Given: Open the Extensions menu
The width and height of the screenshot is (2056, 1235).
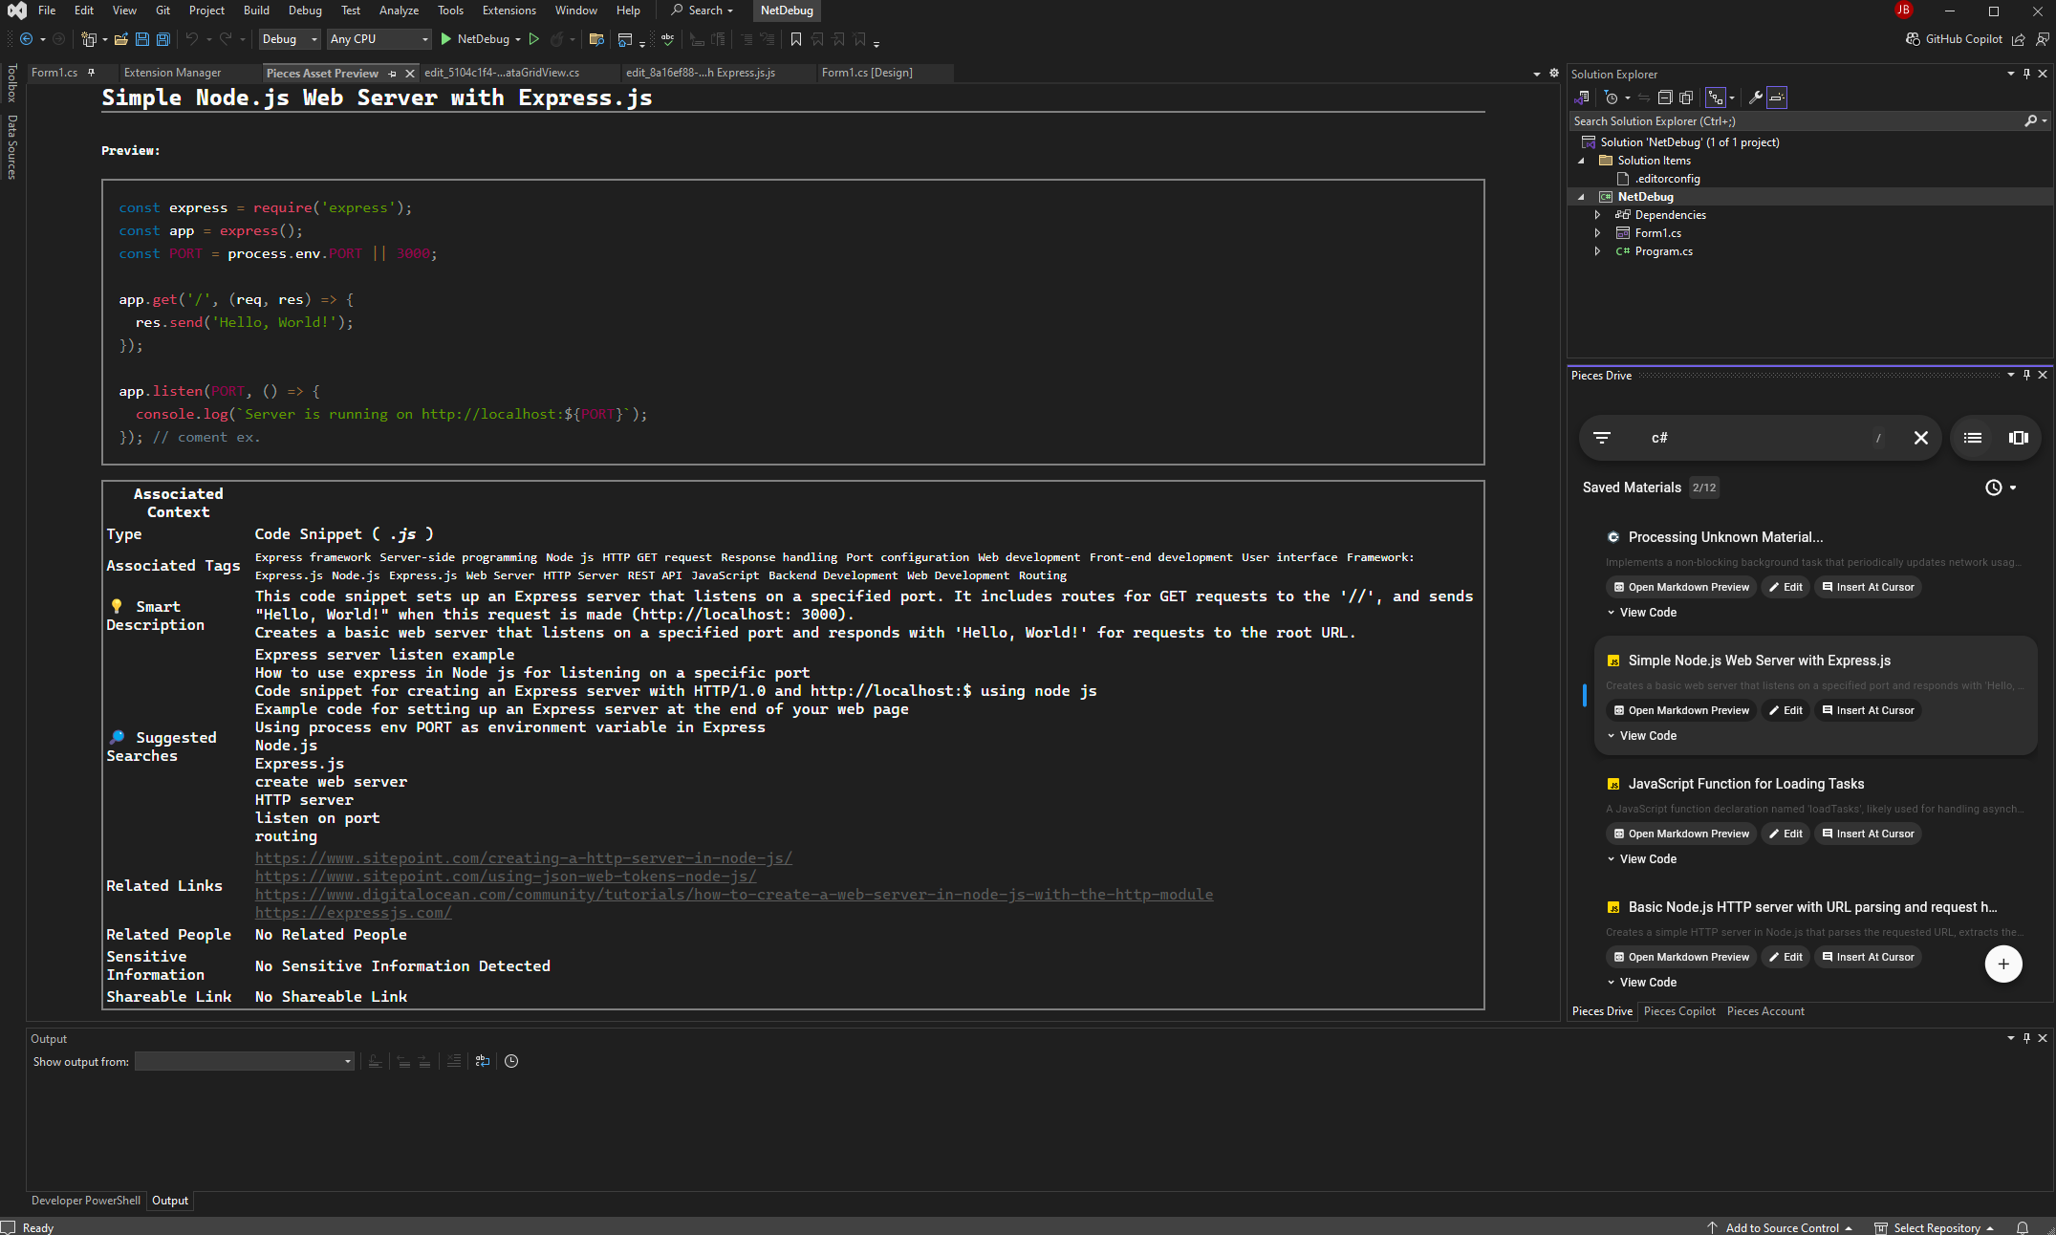Looking at the screenshot, I should tap(509, 11).
